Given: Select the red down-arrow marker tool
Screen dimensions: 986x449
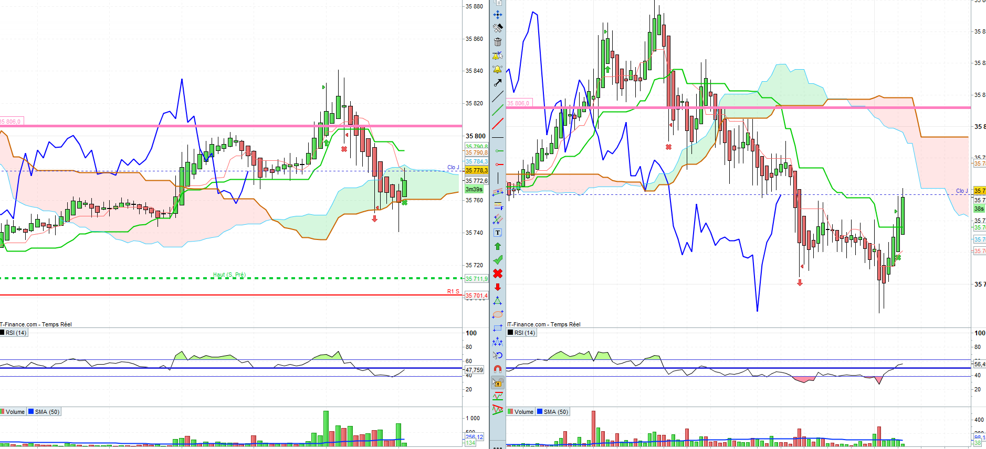Looking at the screenshot, I should point(498,287).
